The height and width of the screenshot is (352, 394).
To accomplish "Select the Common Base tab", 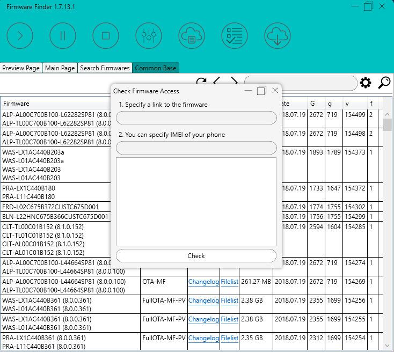I will (156, 68).
